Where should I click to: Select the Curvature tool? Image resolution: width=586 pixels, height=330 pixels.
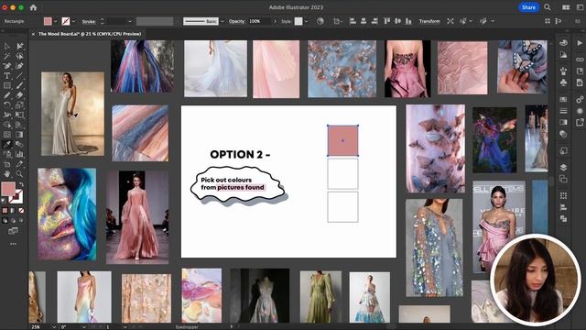pyautogui.click(x=20, y=66)
